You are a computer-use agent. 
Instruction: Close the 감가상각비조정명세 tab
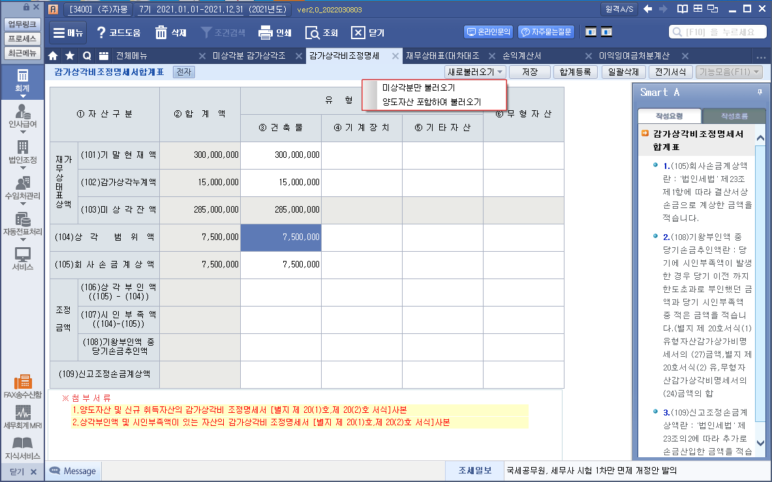[395, 56]
